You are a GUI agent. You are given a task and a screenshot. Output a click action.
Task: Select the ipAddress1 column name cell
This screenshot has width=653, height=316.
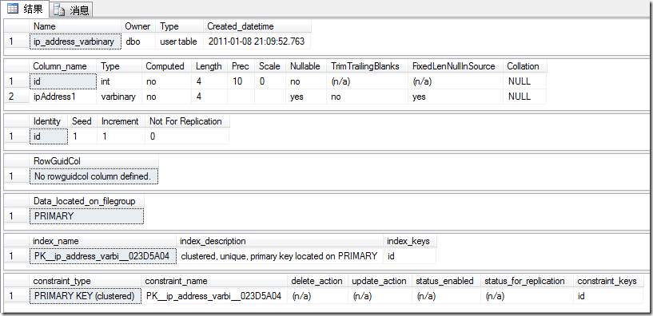63,97
